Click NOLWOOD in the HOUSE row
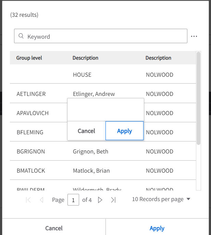The height and width of the screenshot is (235, 211). (160, 75)
